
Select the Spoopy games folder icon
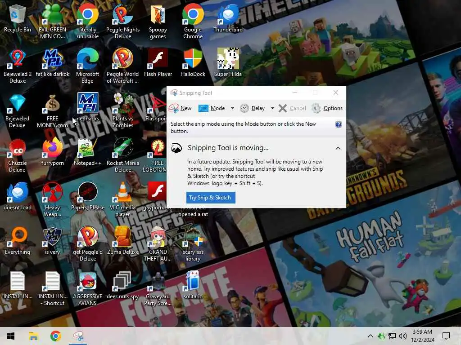coord(158,22)
